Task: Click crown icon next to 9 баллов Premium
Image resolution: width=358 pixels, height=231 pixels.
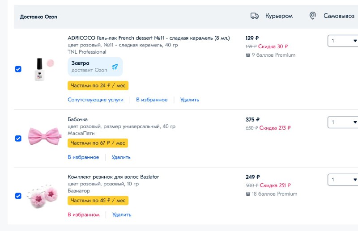Action: [248, 55]
